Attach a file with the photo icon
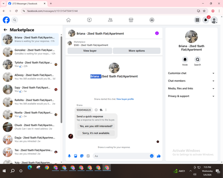 tap(75, 156)
